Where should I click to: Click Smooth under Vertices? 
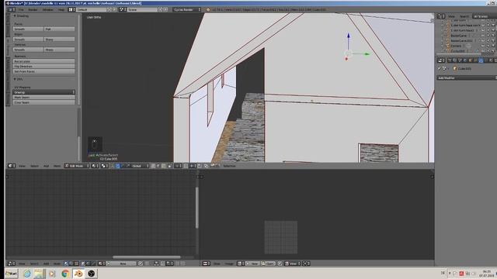click(x=28, y=50)
